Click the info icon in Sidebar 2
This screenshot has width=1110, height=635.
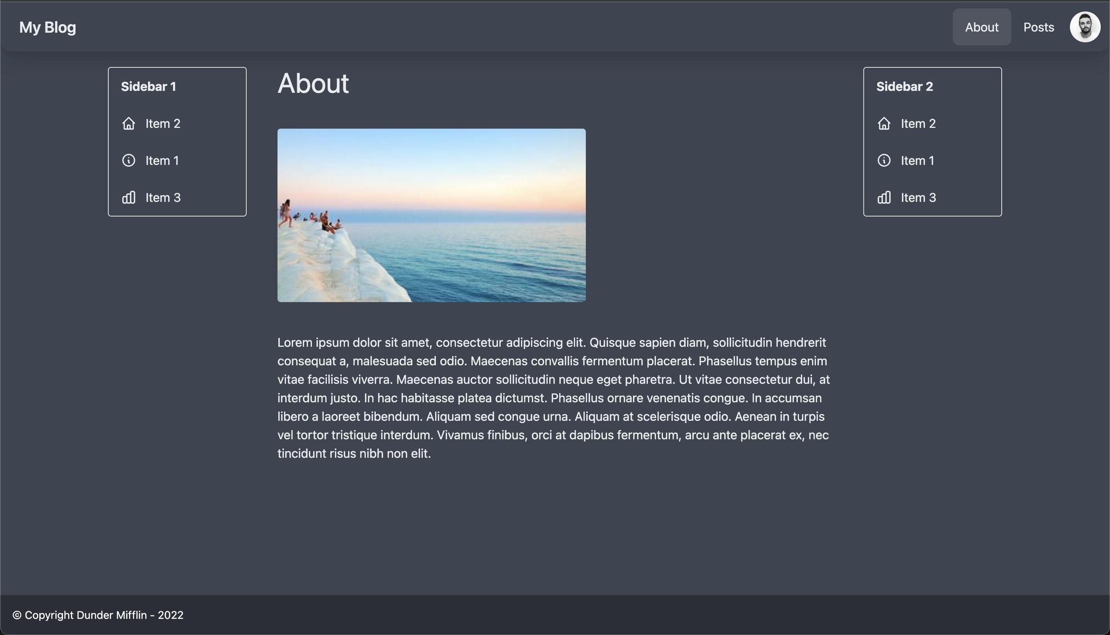pos(883,160)
